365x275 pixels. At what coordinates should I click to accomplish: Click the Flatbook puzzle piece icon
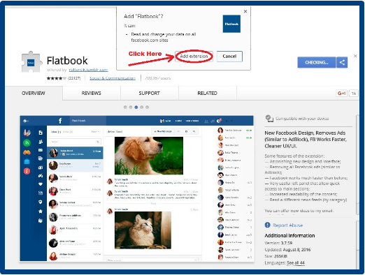31,62
